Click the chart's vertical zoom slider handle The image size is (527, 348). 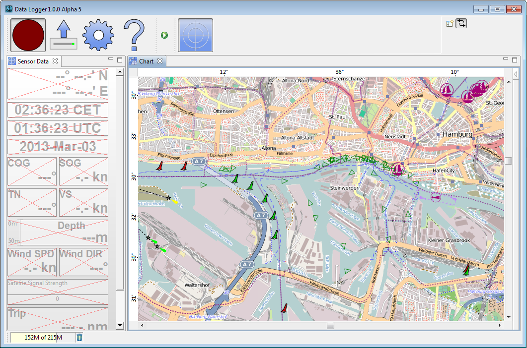(508, 161)
